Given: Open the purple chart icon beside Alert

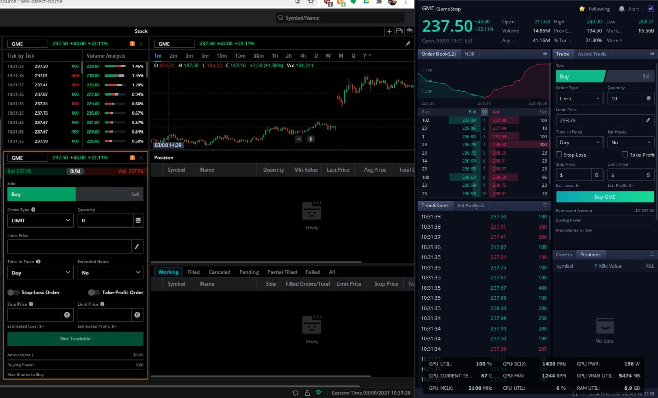Looking at the screenshot, I should coord(651,9).
